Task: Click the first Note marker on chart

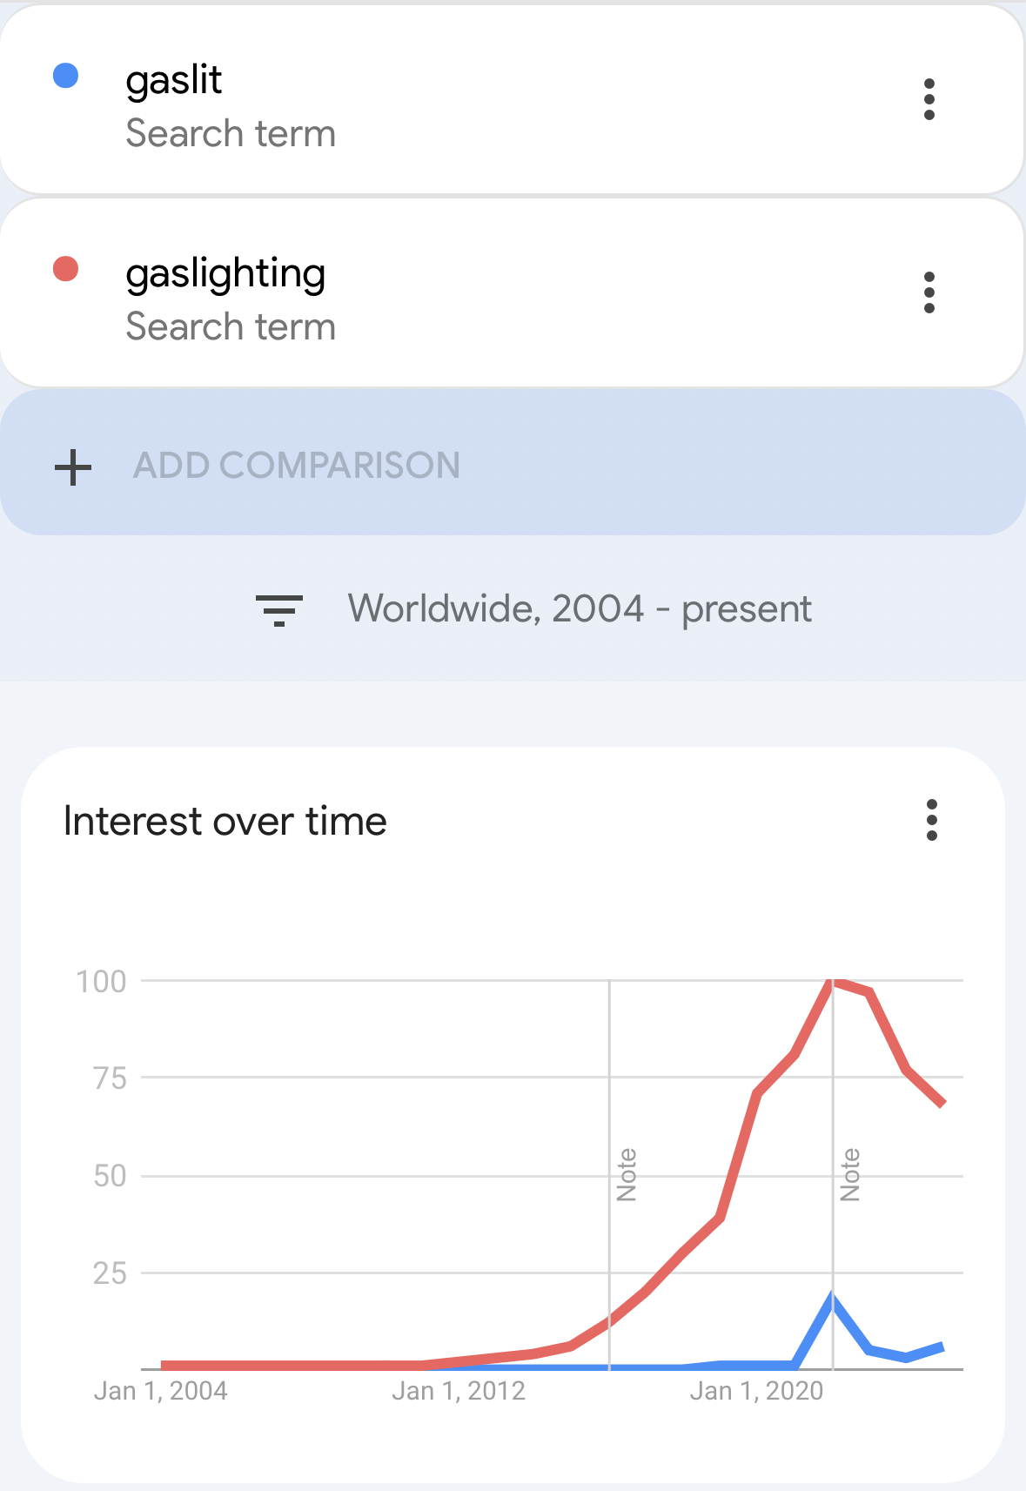Action: point(627,1174)
